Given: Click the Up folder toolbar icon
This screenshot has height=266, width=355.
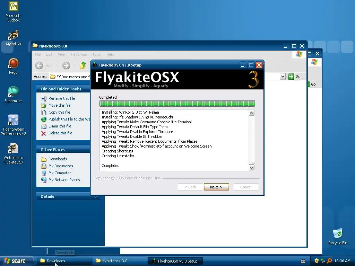Looking at the screenshot, I should click(83, 65).
